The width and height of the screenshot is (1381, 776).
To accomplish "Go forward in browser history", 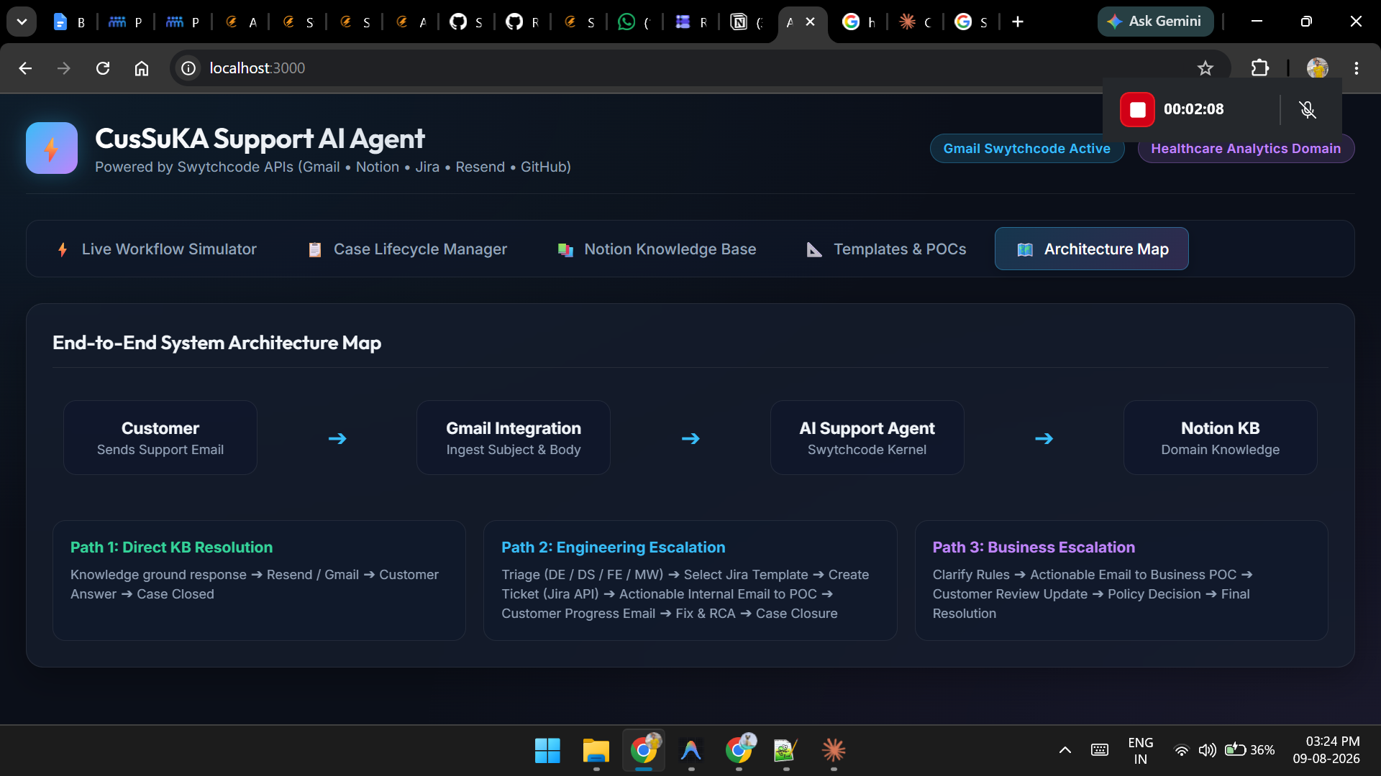I will [x=64, y=68].
